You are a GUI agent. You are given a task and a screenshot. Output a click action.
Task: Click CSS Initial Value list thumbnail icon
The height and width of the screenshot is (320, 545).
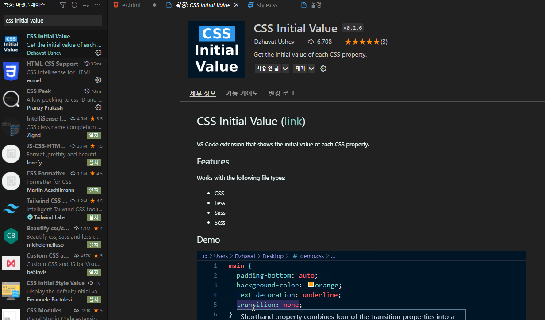(x=11, y=44)
